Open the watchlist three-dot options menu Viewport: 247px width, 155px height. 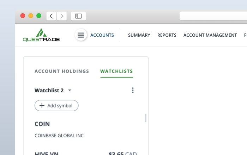pos(133,90)
